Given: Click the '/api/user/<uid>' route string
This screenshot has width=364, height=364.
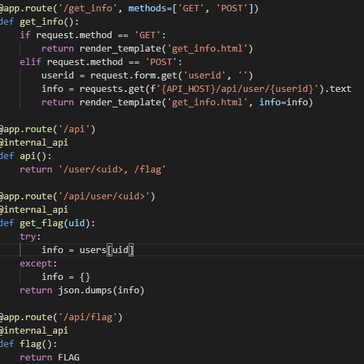Looking at the screenshot, I should 104,196.
